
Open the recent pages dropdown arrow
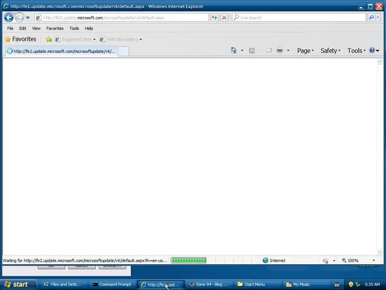tap(28, 18)
